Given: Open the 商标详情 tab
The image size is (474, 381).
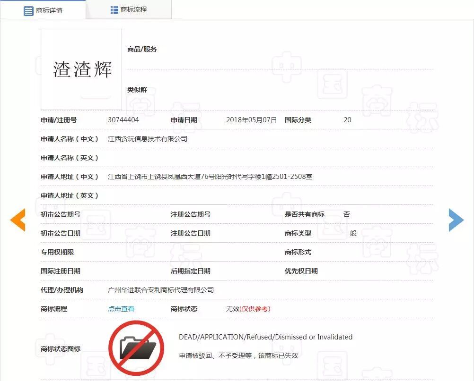Looking at the screenshot, I should (43, 10).
